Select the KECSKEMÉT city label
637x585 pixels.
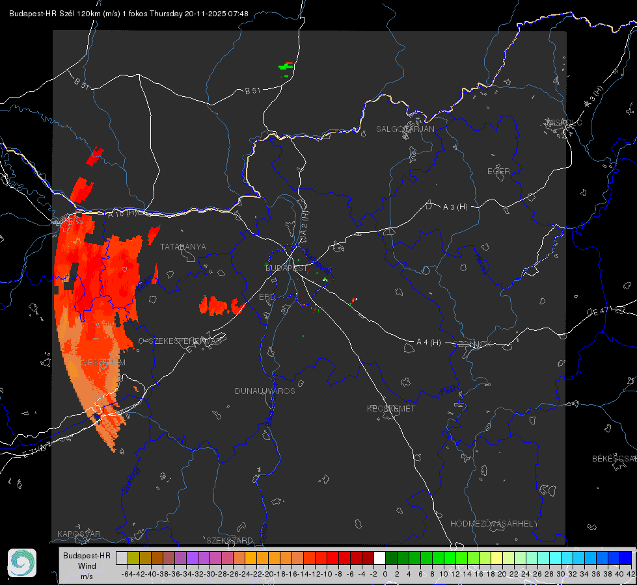pos(391,408)
